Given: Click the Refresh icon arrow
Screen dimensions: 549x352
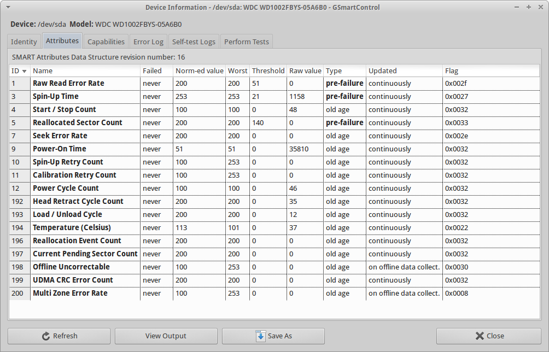Looking at the screenshot, I should (x=46, y=336).
